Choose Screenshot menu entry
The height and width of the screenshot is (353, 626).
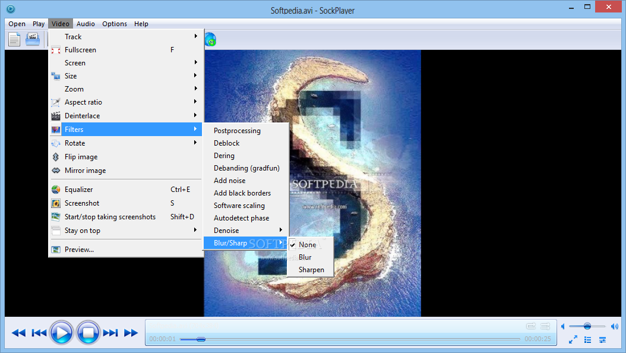tap(126, 203)
